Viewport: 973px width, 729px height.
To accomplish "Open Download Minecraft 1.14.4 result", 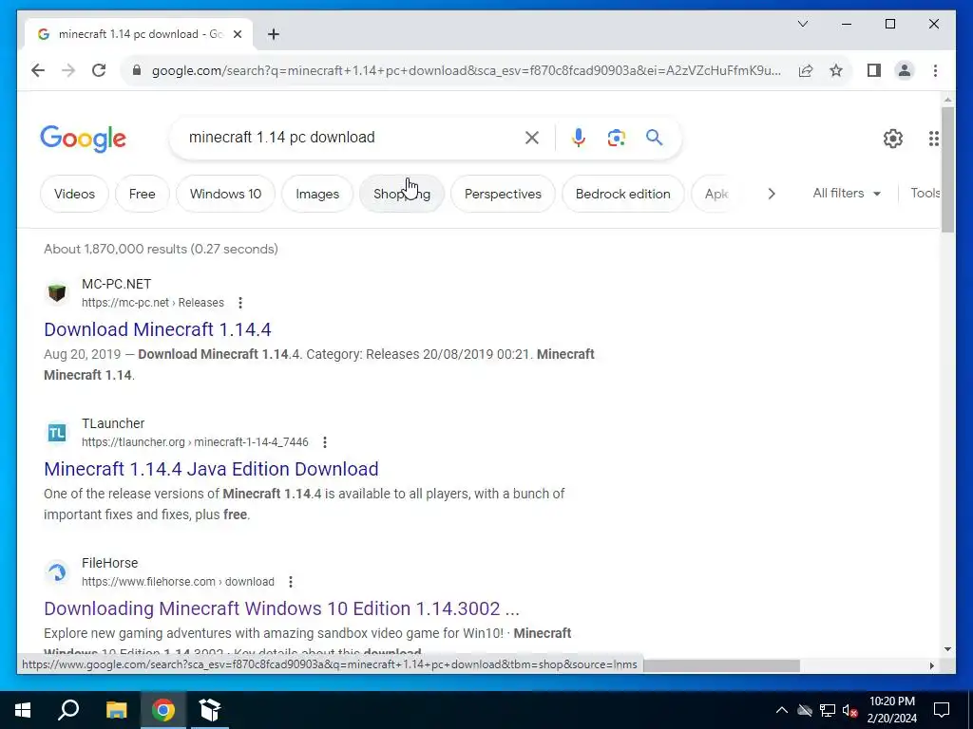I will coord(158,329).
